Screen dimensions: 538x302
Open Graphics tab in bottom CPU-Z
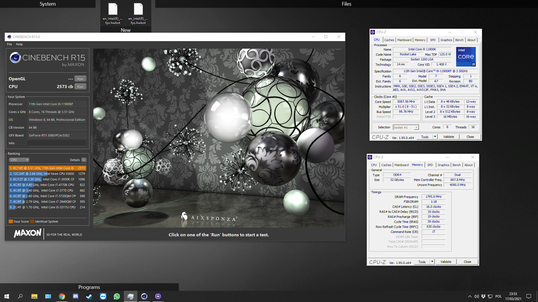tap(443, 165)
